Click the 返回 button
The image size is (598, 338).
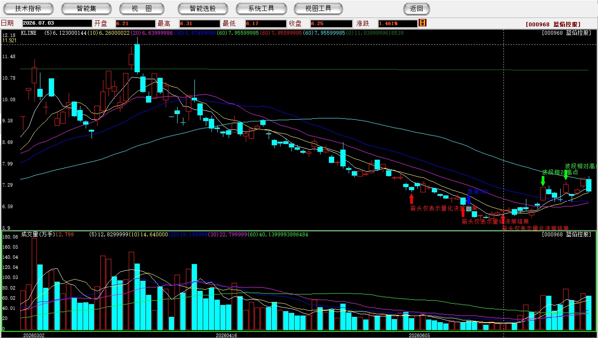point(416,8)
